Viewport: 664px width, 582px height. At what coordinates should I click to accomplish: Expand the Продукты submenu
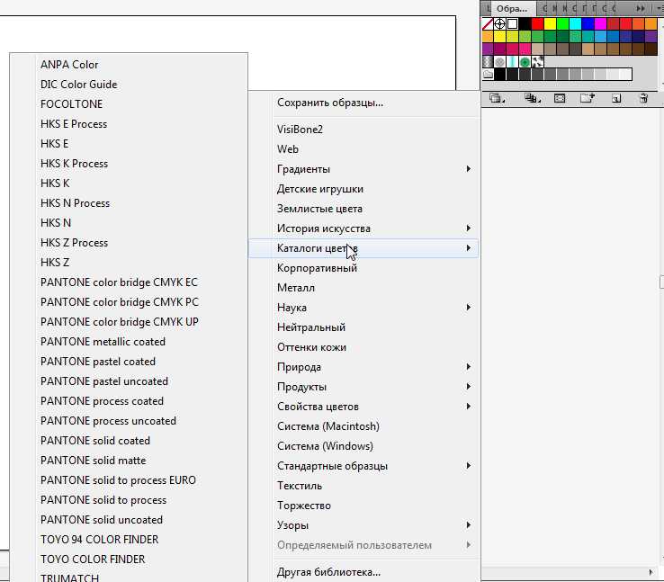click(x=363, y=387)
